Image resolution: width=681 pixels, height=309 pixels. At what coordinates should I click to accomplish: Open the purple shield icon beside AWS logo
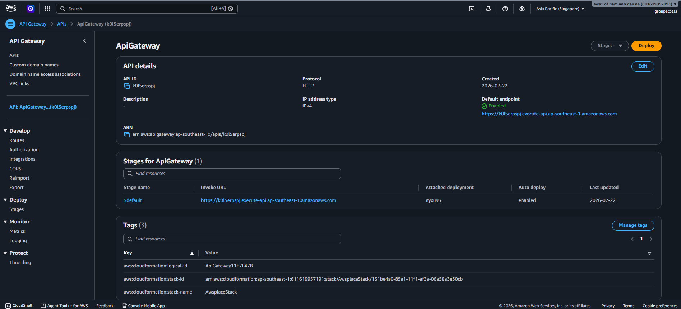coord(31,9)
